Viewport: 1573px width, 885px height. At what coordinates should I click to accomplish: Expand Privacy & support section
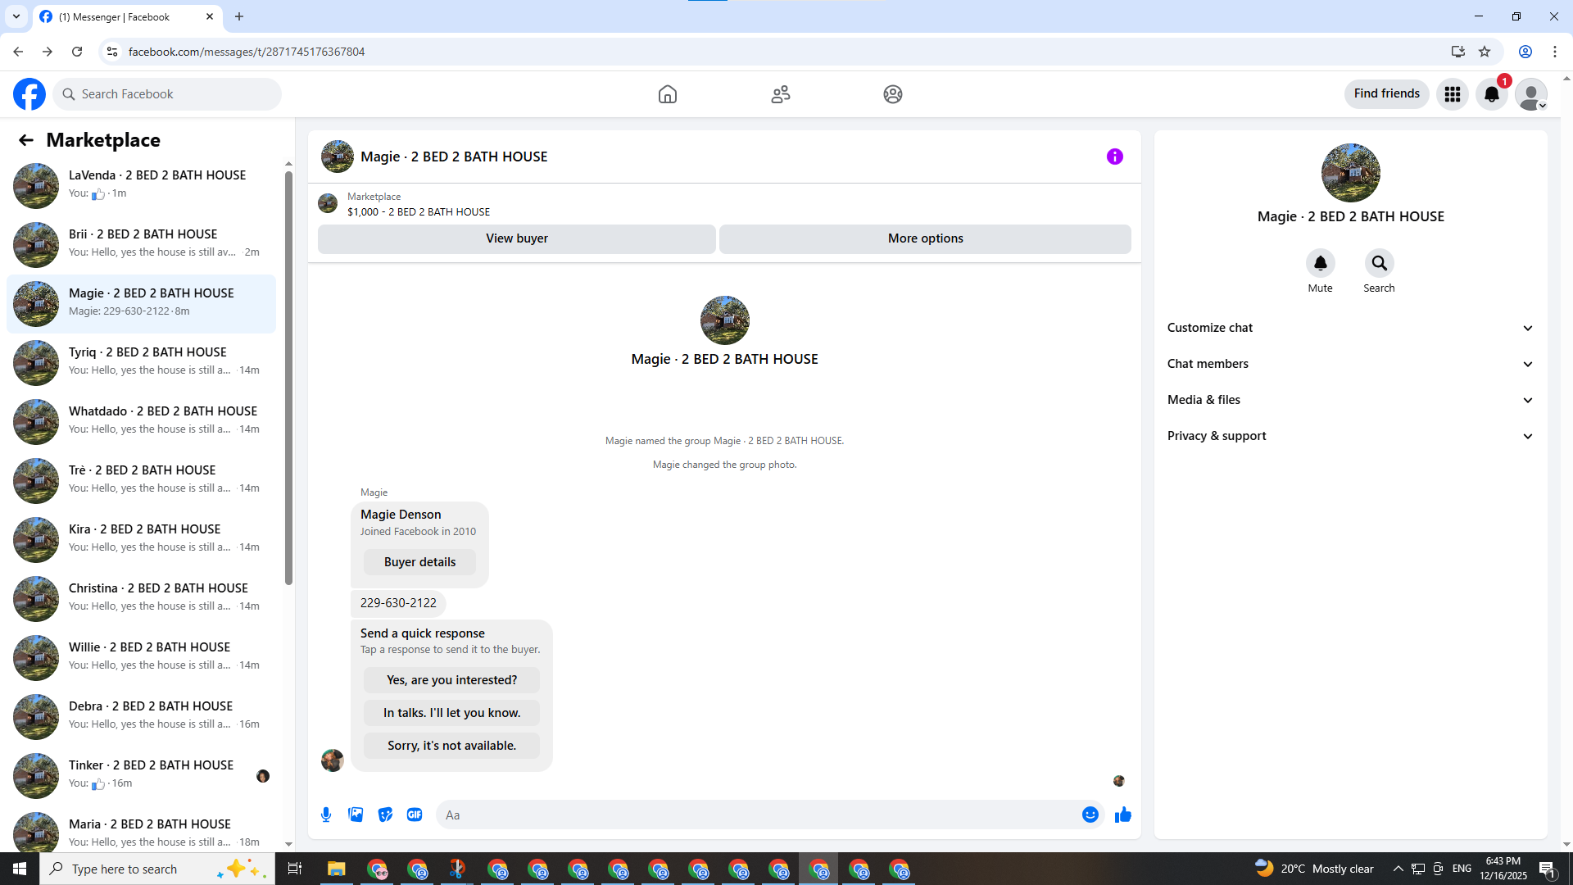coord(1350,436)
